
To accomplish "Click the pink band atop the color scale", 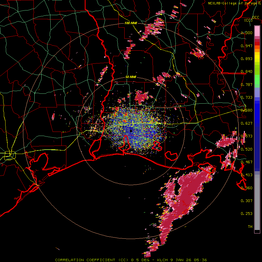I will coord(257,31).
